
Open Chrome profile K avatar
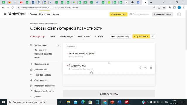pyautogui.click(x=179, y=8)
